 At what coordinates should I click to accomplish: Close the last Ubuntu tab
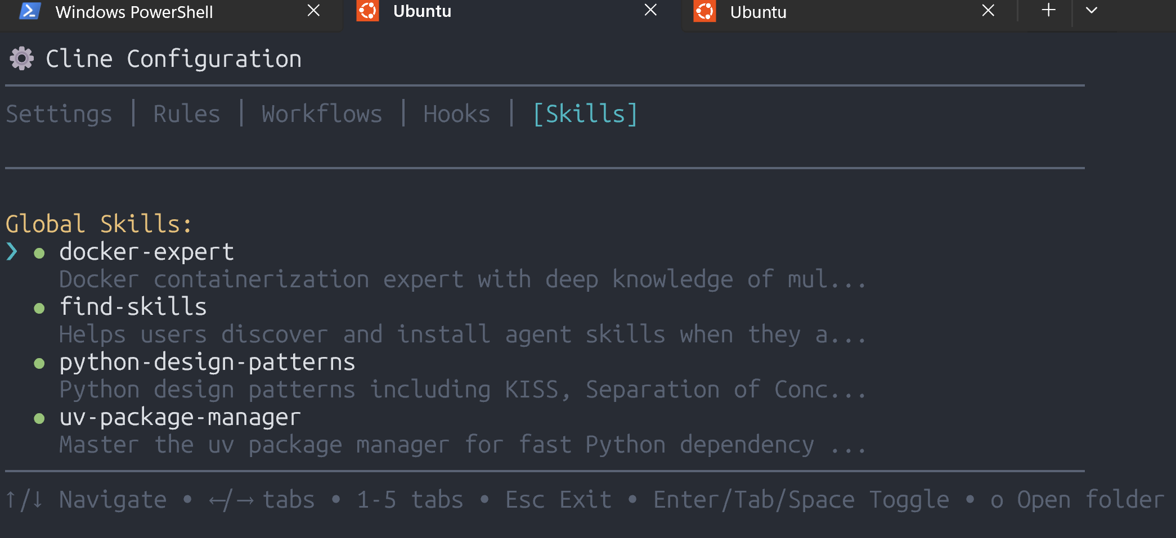click(988, 10)
